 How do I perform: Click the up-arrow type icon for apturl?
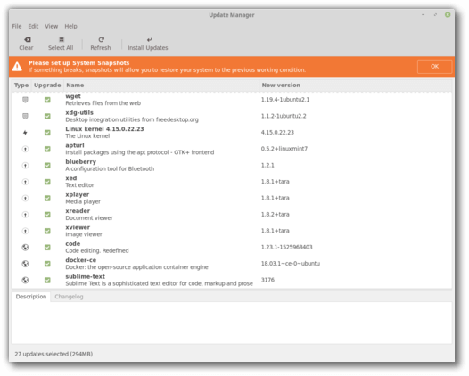26,149
